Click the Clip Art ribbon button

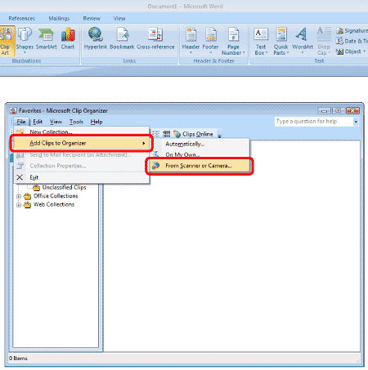coord(7,41)
